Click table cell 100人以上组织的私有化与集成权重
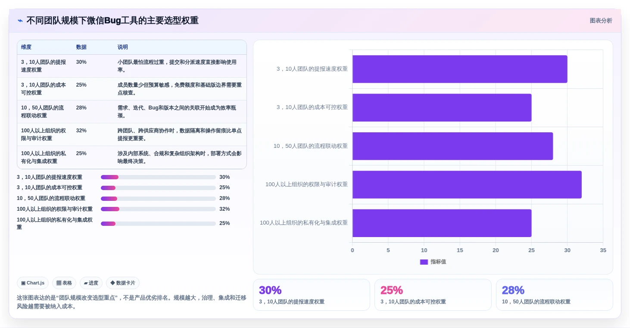Image resolution: width=630 pixels, height=328 pixels. tap(45, 157)
